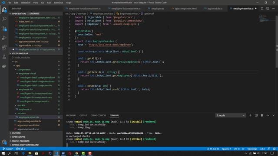Open the File menu
This screenshot has height=156, width=278.
click(x=9, y=3)
